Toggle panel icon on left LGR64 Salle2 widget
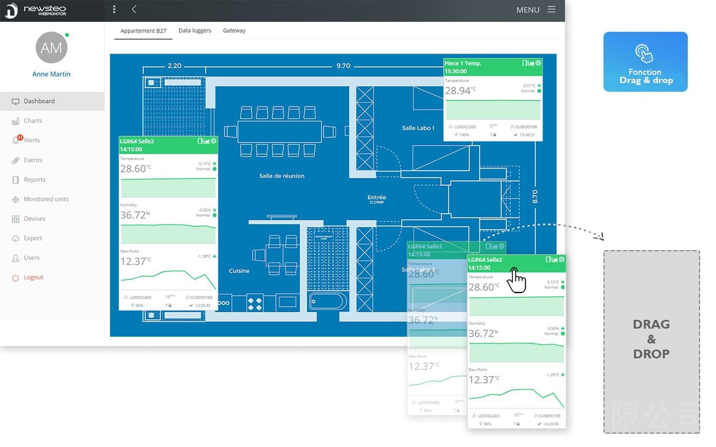The height and width of the screenshot is (447, 716). click(x=200, y=141)
